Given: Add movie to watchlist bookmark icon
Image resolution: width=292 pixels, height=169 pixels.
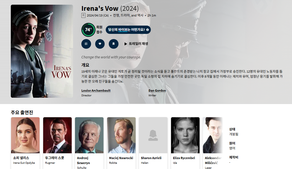Looking at the screenshot, I should point(113,44).
